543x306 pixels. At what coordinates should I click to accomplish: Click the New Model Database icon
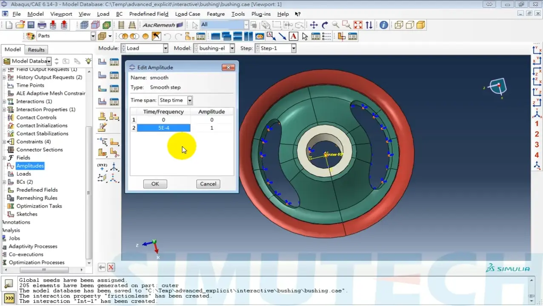coord(9,25)
